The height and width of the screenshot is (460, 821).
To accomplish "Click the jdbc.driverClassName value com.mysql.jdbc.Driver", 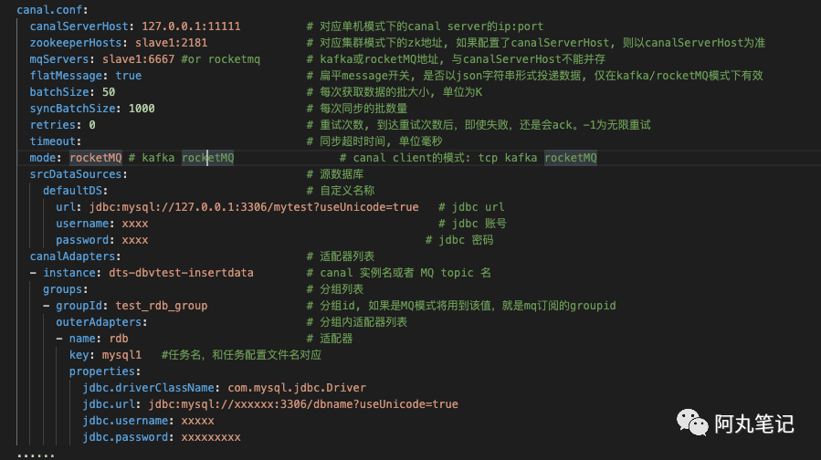I will 297,388.
